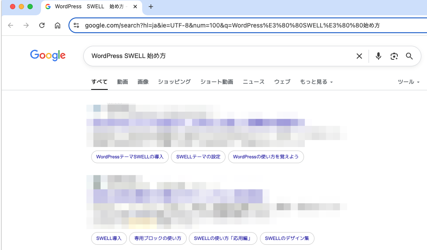
Task: Reload the page
Action: (x=42, y=25)
